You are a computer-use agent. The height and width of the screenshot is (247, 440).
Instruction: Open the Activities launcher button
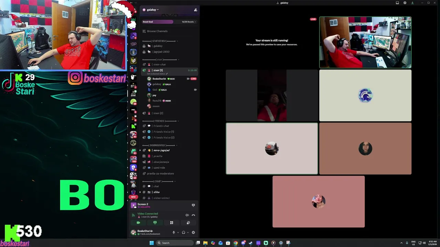pos(172,223)
